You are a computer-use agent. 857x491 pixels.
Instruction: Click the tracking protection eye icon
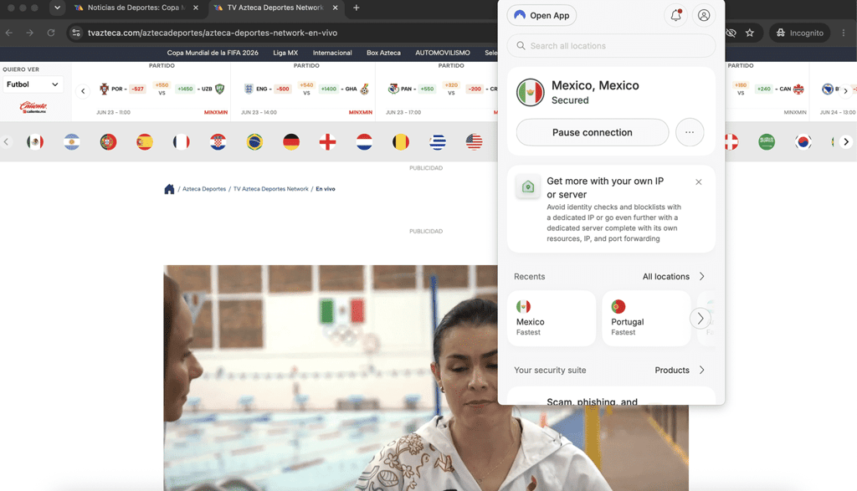click(731, 33)
